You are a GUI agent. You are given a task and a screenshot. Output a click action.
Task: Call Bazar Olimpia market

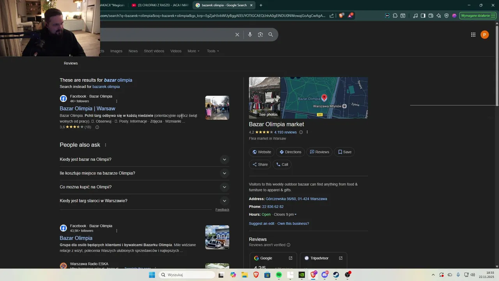282,164
